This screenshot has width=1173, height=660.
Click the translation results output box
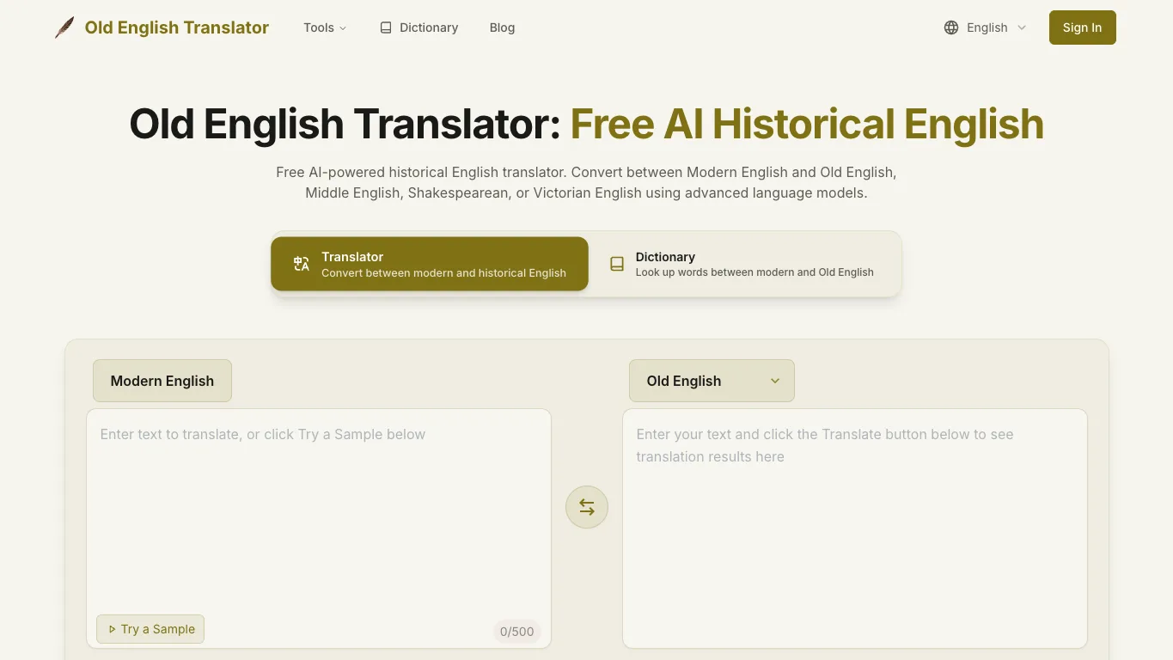(855, 529)
